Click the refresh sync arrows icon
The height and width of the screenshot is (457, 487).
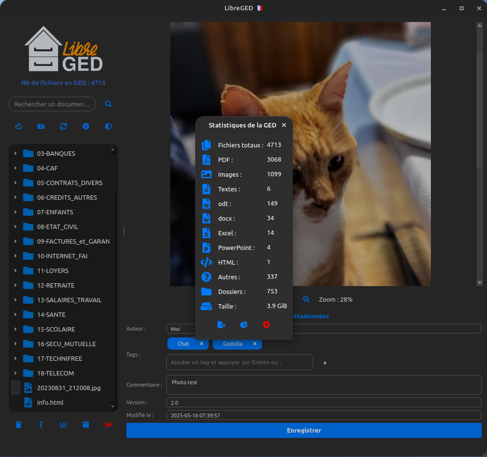[x=63, y=126]
